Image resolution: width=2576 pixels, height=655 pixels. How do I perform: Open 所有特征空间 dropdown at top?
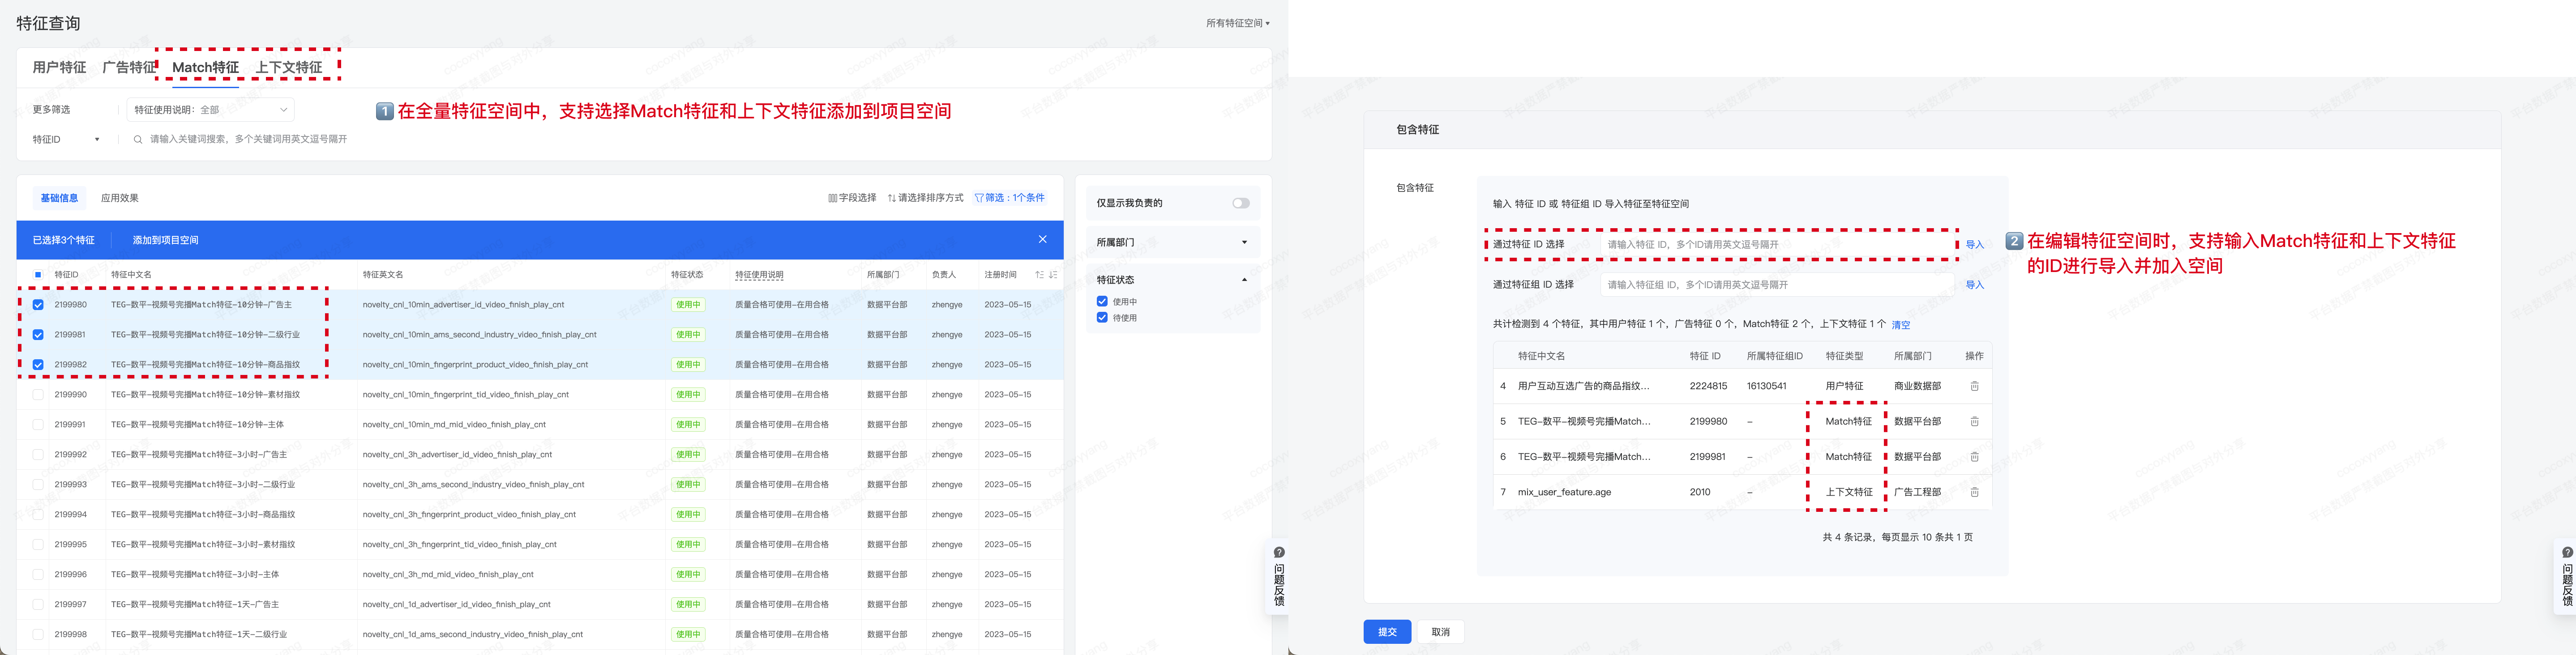(x=1237, y=23)
